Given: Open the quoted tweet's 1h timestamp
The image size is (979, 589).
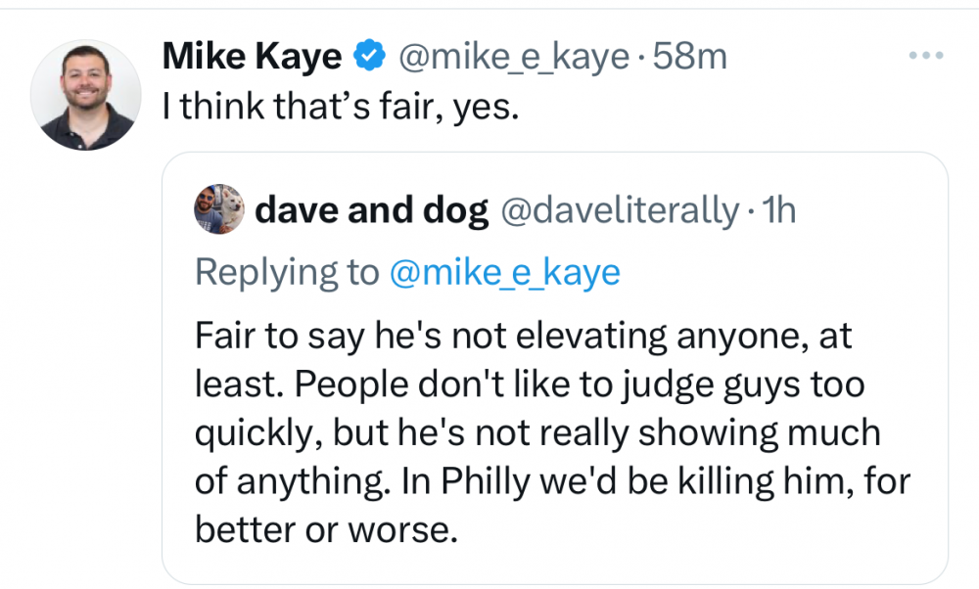Looking at the screenshot, I should pos(779,210).
